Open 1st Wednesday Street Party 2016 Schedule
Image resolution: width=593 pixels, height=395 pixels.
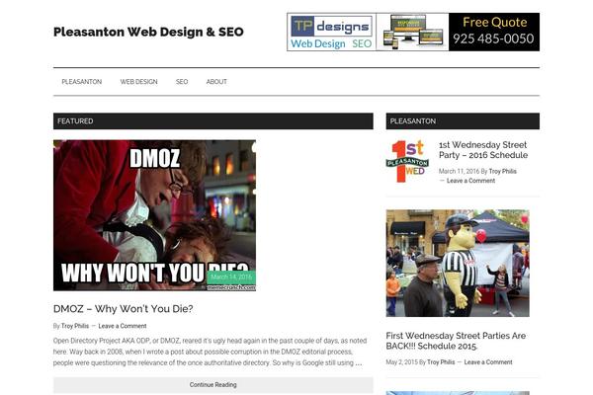483,150
